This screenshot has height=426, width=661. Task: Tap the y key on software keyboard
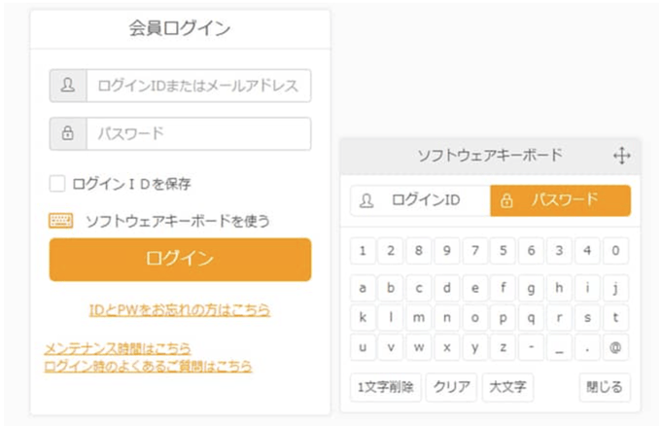pyautogui.click(x=475, y=347)
